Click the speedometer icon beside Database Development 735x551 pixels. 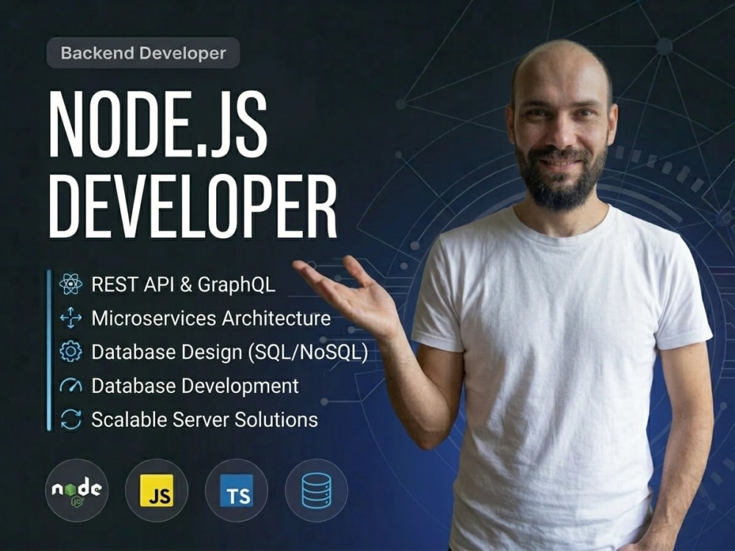pyautogui.click(x=71, y=386)
